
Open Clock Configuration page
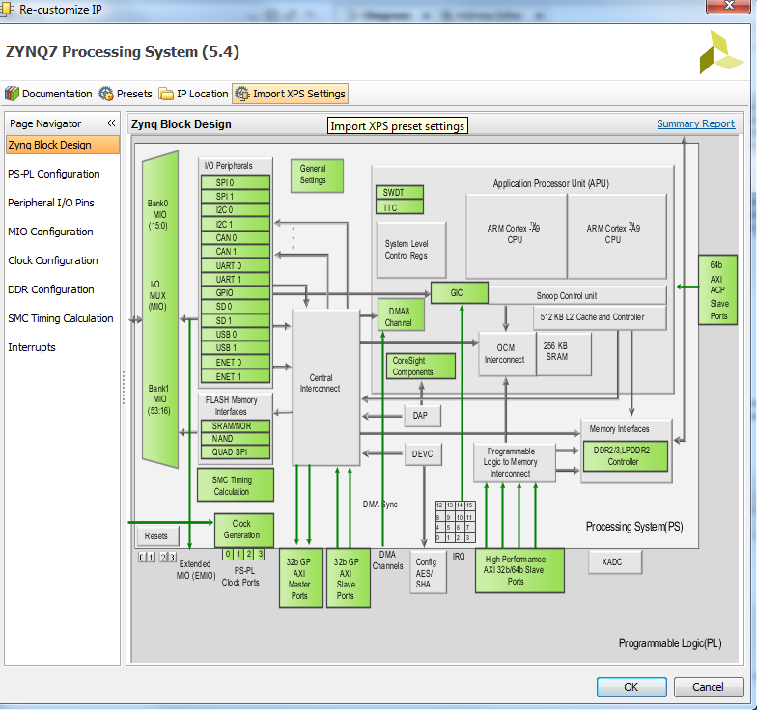(x=52, y=260)
